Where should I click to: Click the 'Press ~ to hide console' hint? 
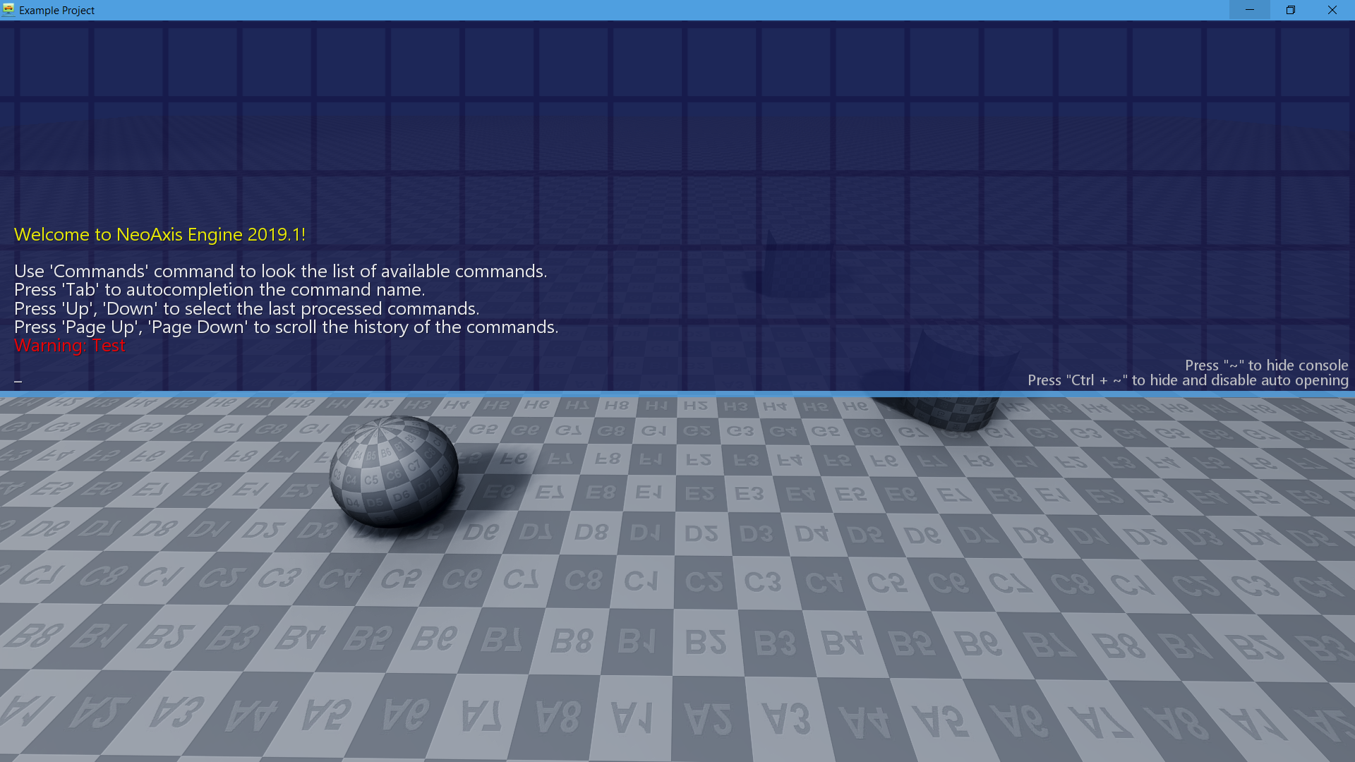pyautogui.click(x=1266, y=365)
